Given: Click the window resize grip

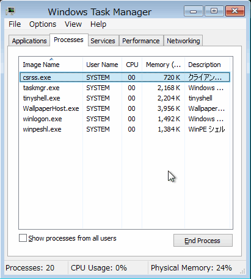Looking at the screenshot, I should click(242, 271).
